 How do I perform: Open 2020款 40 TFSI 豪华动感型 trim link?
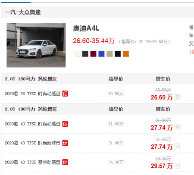(33, 162)
